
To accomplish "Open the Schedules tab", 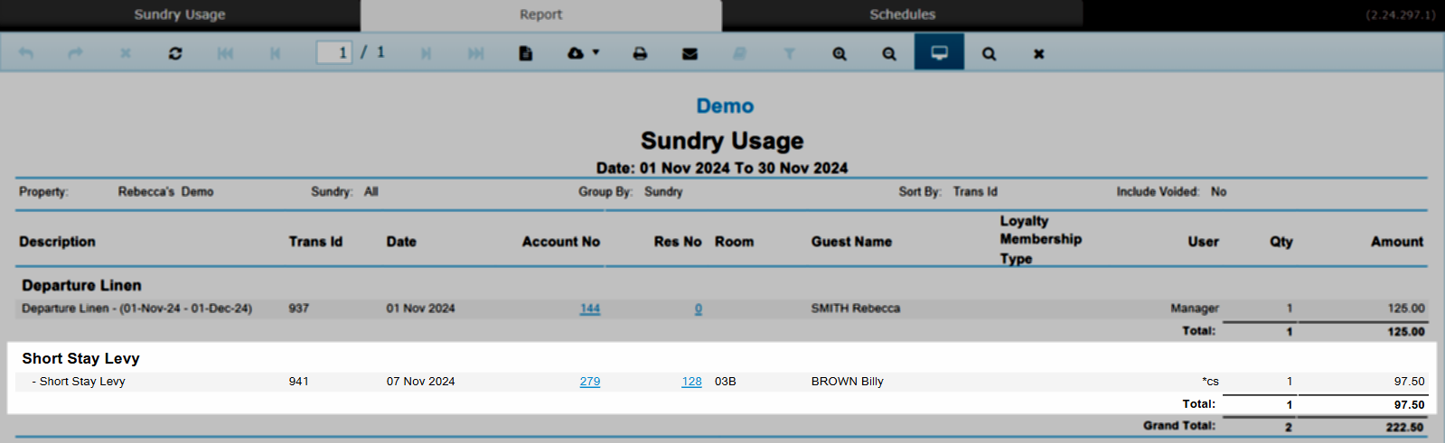I will pyautogui.click(x=902, y=14).
